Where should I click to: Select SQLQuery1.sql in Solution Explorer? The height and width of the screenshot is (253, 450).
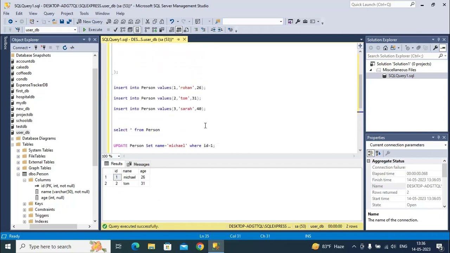pyautogui.click(x=401, y=76)
